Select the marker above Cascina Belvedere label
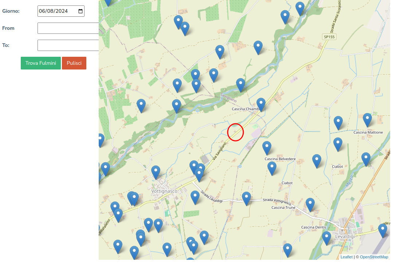412x266 pixels. (267, 148)
